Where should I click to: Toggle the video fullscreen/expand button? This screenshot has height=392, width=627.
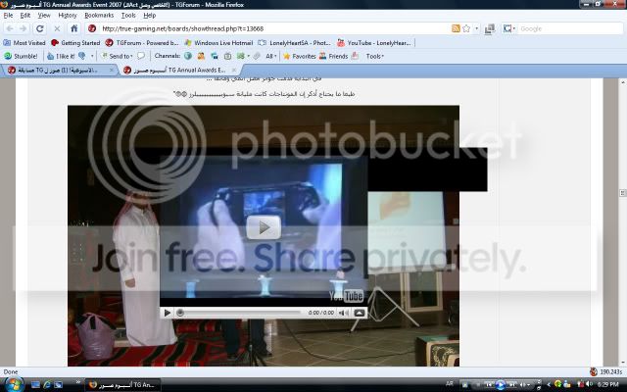(x=360, y=313)
